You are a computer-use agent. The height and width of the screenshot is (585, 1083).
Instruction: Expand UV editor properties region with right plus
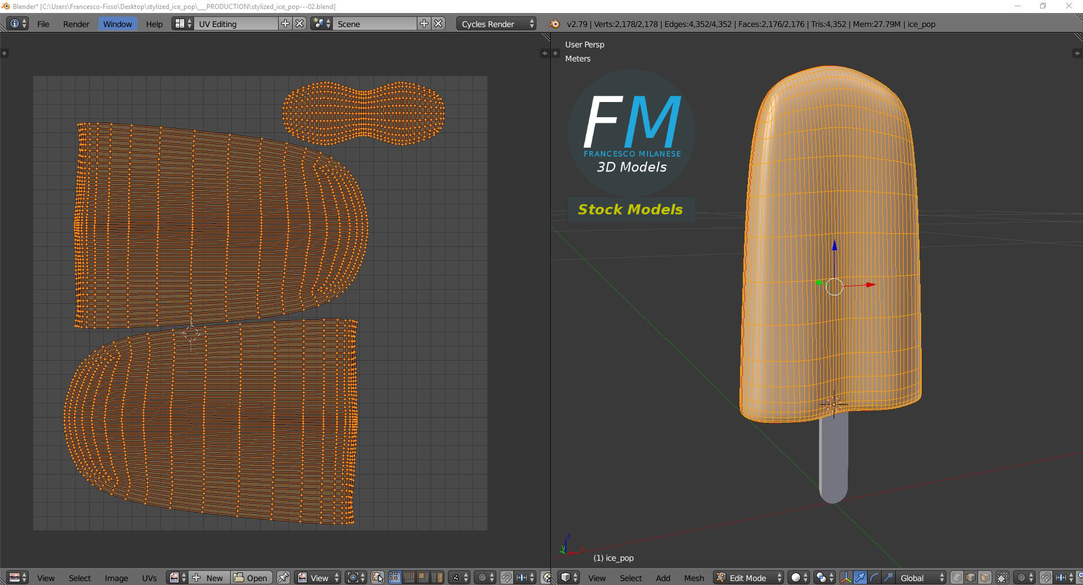click(x=544, y=53)
